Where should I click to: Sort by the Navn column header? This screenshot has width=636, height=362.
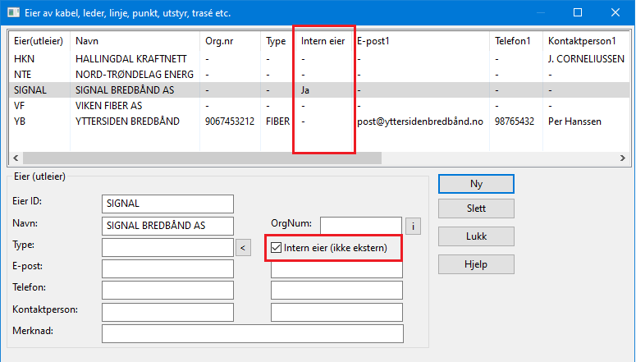(135, 41)
